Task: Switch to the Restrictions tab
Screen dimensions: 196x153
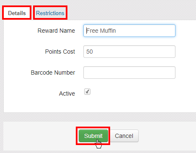Action: [50, 13]
